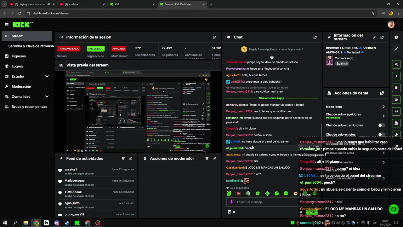Viewport: 403px width, 227px height.
Task: Open the Conversando category link
Action: coord(344,58)
